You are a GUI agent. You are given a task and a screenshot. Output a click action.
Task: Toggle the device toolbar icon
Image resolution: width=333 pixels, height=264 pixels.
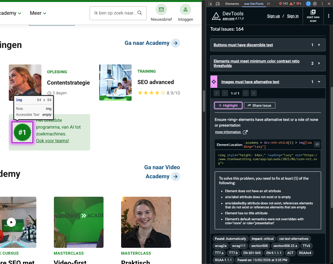tap(218, 4)
